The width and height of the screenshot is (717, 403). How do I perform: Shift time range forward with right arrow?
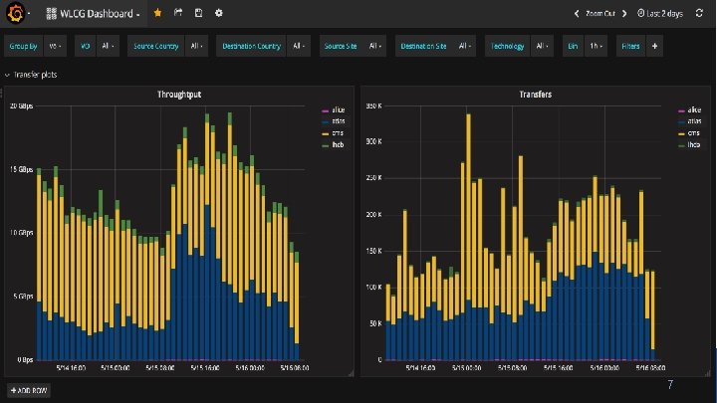click(x=624, y=14)
